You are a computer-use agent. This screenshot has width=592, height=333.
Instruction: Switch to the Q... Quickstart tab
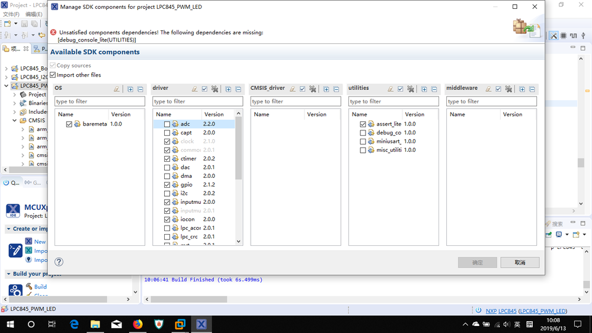[11, 182]
